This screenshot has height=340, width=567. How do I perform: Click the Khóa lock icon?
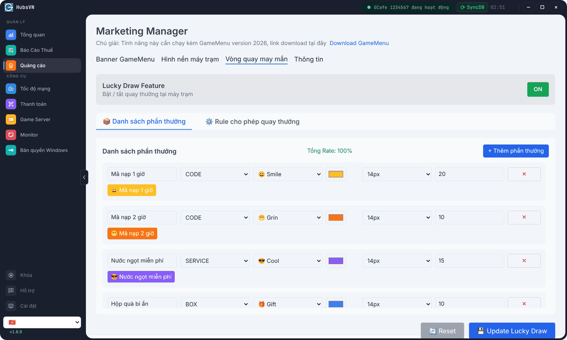point(11,275)
